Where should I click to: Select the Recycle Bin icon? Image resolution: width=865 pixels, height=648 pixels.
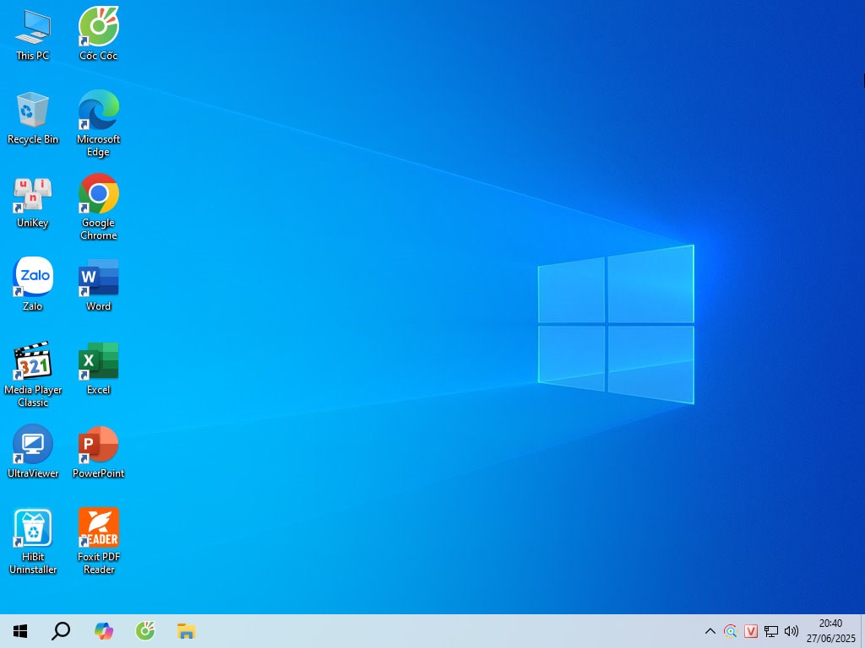tap(33, 111)
